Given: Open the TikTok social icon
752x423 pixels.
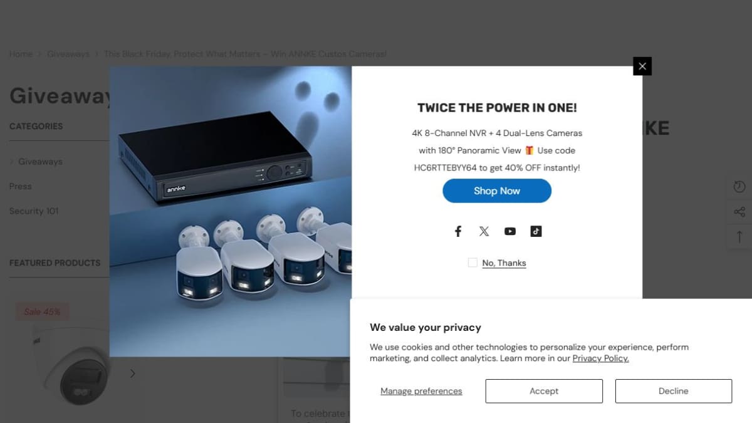Looking at the screenshot, I should [536, 231].
